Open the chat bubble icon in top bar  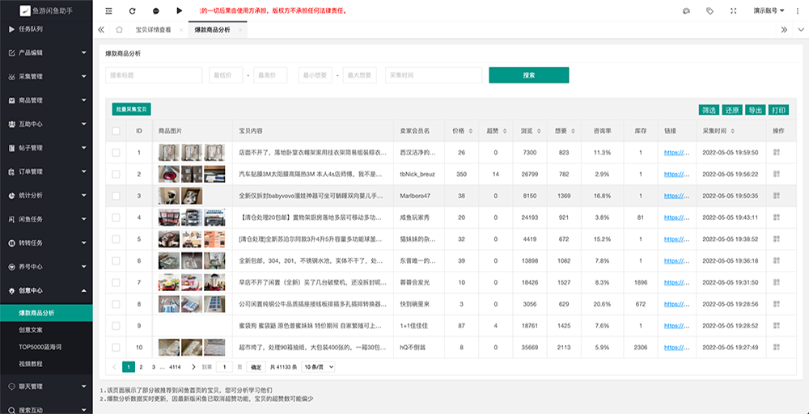tap(156, 11)
